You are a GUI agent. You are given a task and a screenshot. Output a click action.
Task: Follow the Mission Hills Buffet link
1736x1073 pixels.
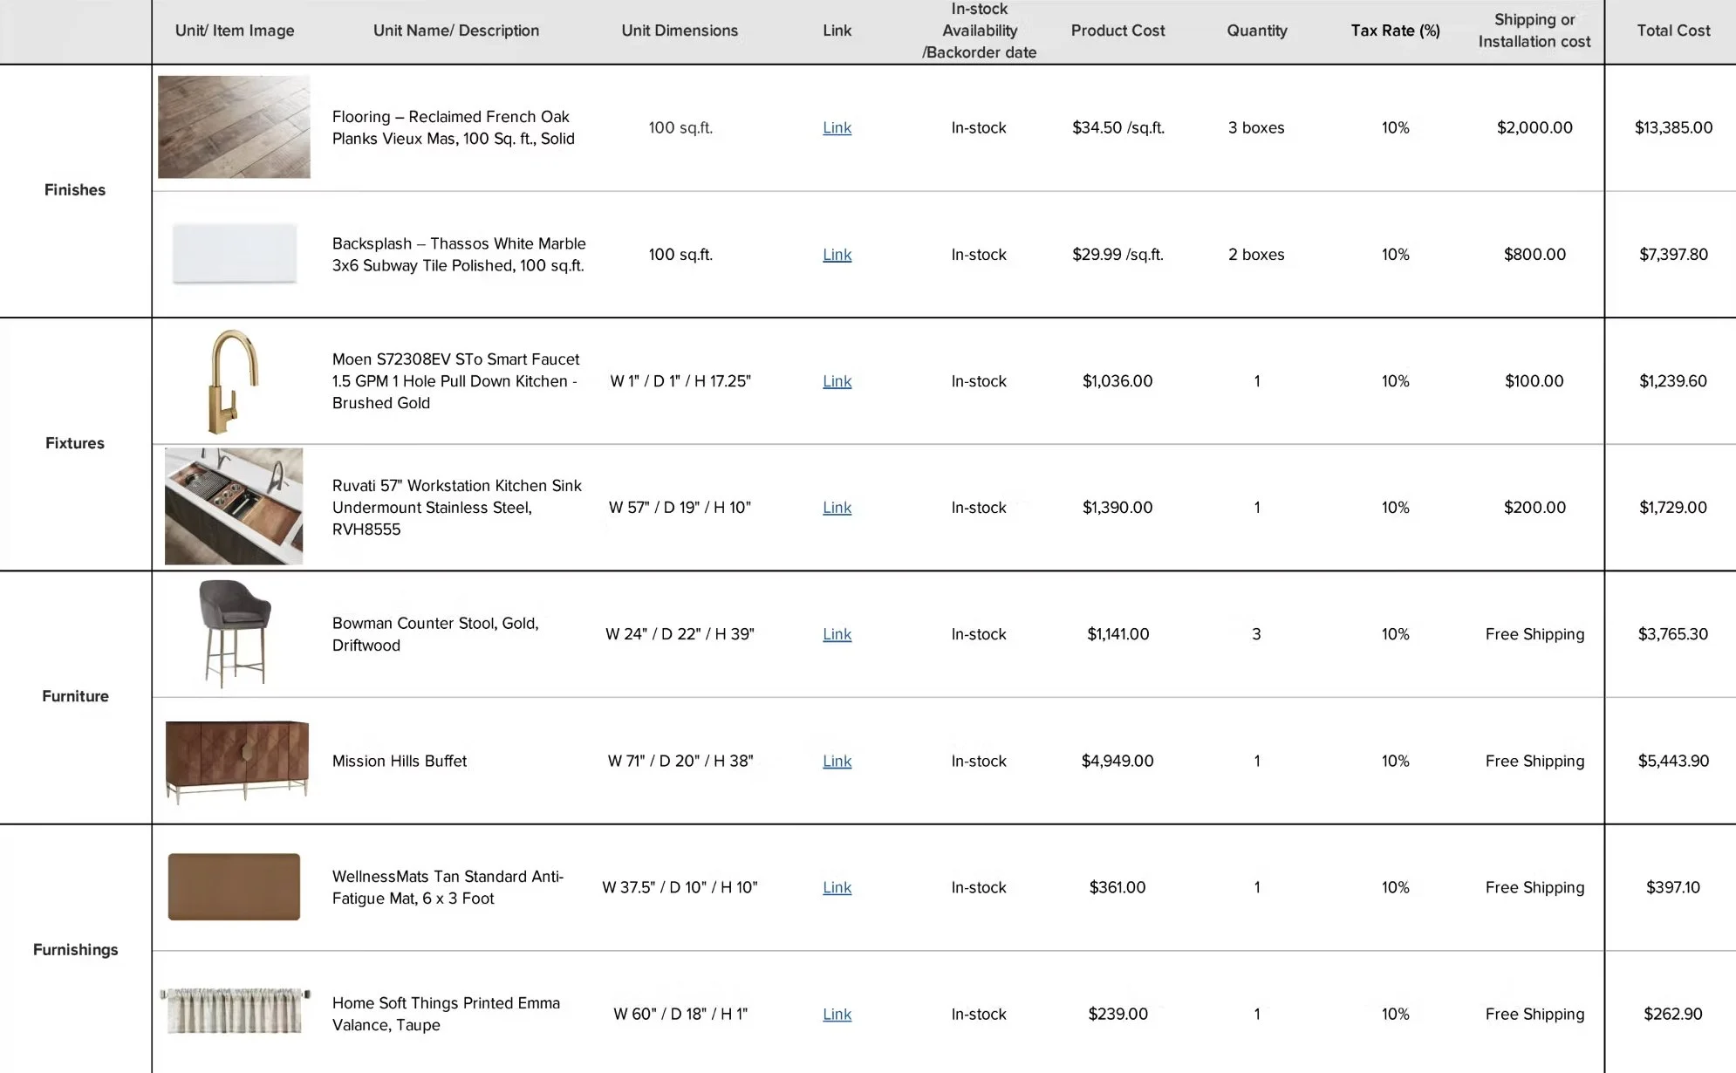coord(837,761)
